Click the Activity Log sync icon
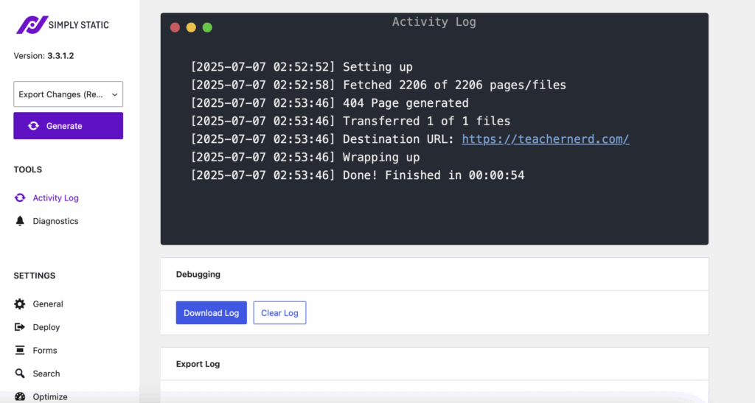Screen dimensions: 755x403 (x=20, y=197)
